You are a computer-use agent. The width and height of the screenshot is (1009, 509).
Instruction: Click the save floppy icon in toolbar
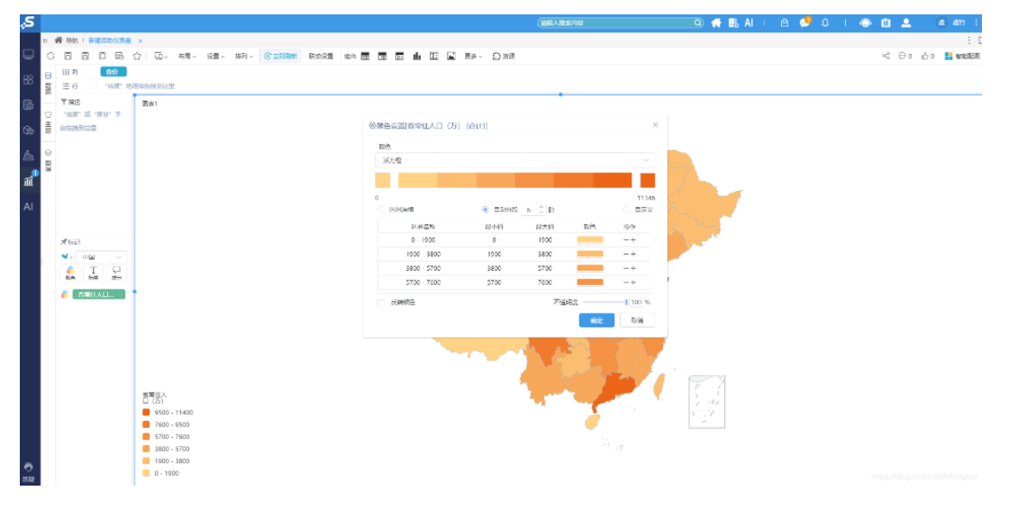click(68, 56)
